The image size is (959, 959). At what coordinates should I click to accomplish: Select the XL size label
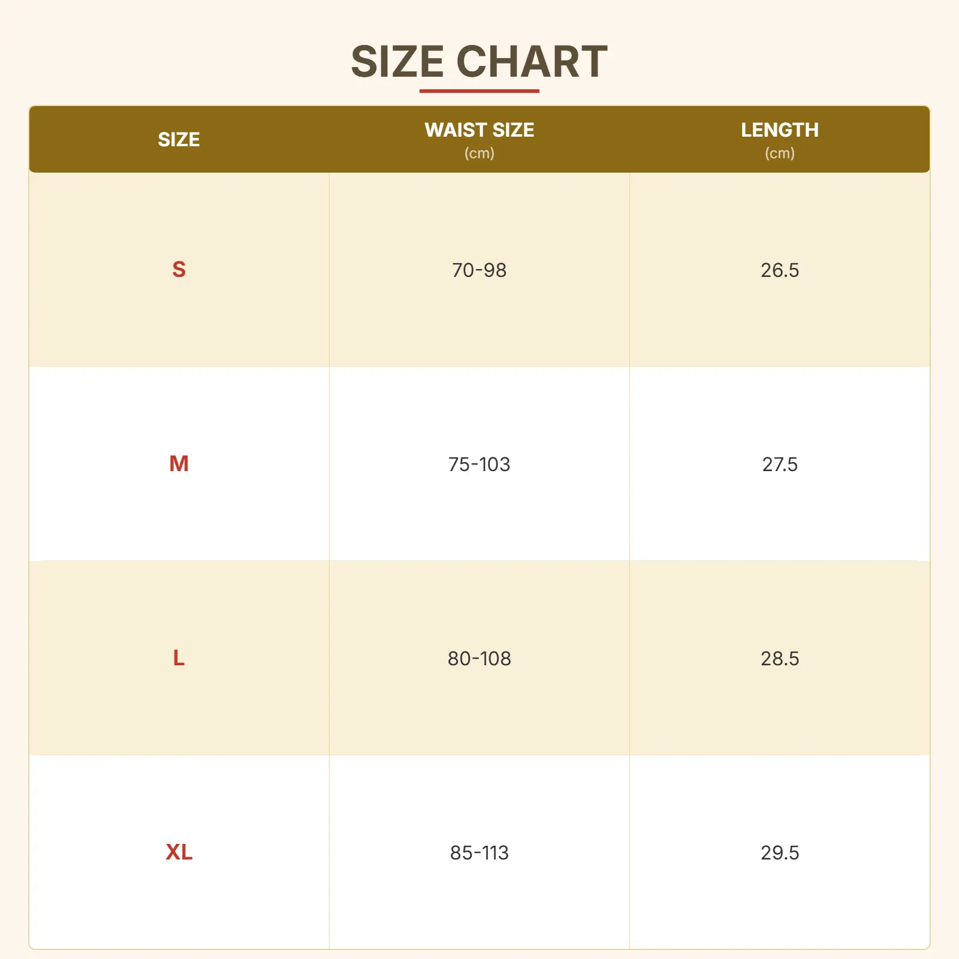[x=179, y=852]
